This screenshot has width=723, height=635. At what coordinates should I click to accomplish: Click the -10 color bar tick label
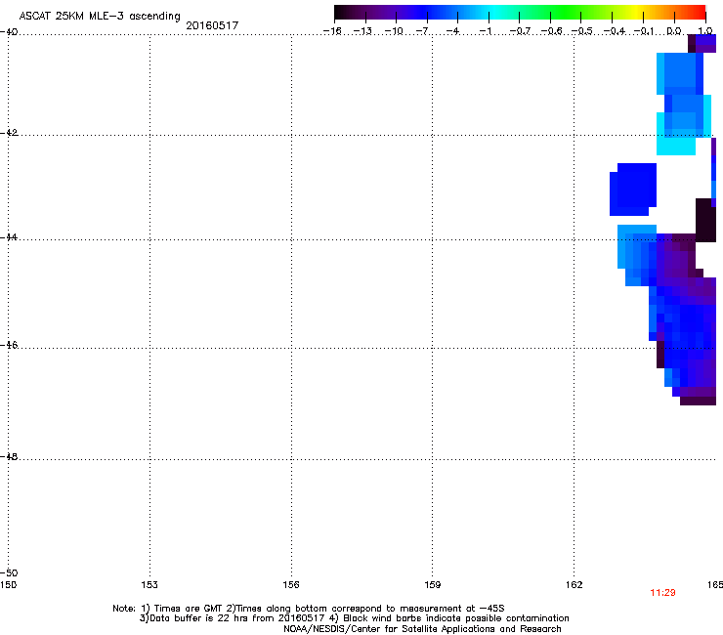(394, 31)
